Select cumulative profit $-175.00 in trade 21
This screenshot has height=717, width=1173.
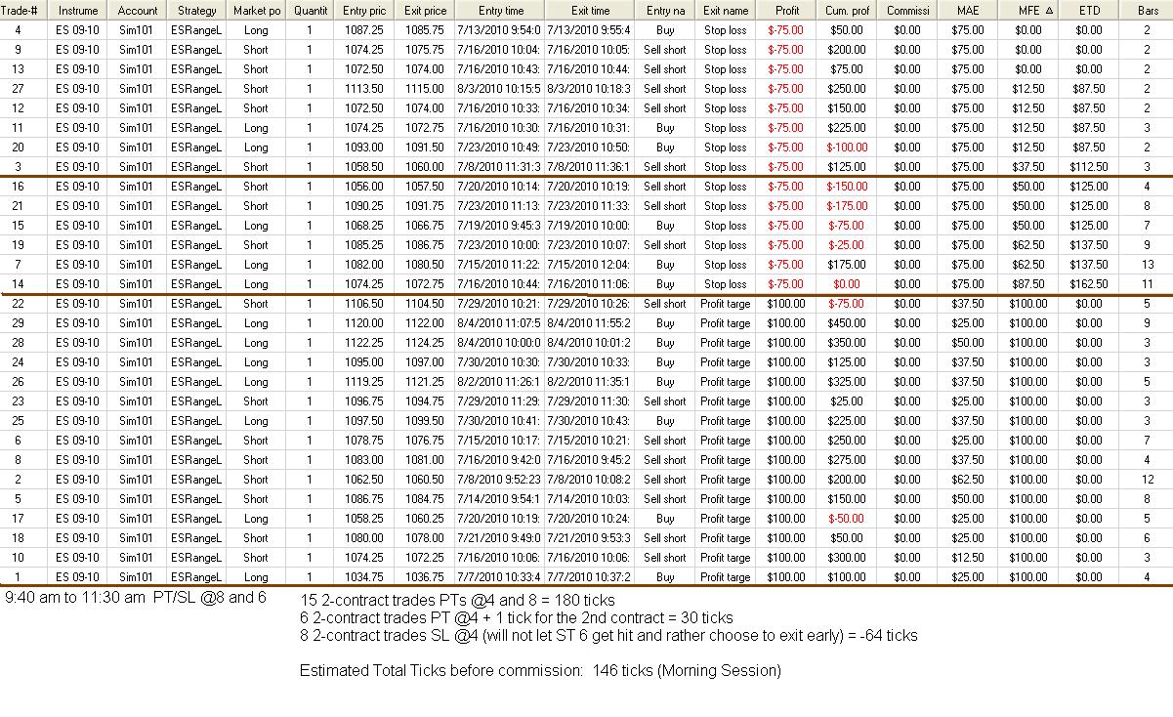point(847,206)
